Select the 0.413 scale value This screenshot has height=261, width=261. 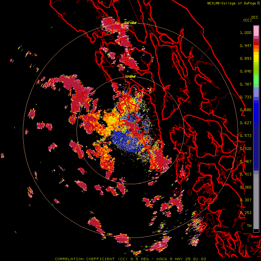(x=246, y=174)
